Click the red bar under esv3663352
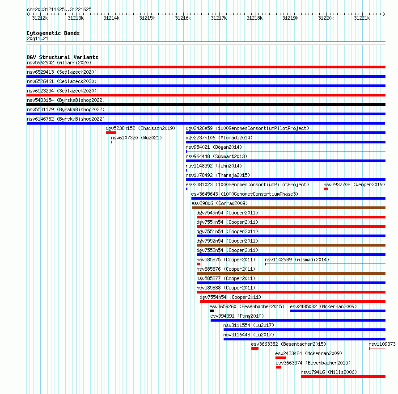The image size is (398, 394). 255,348
